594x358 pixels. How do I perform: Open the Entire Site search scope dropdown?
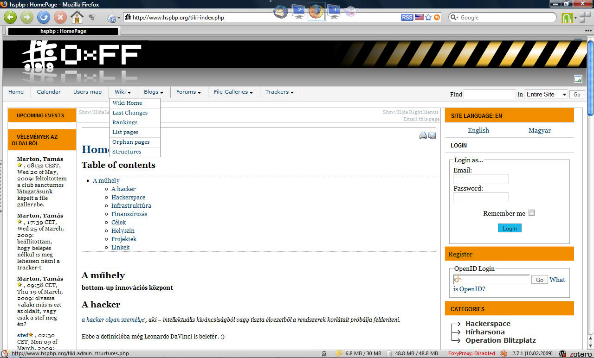click(x=546, y=94)
